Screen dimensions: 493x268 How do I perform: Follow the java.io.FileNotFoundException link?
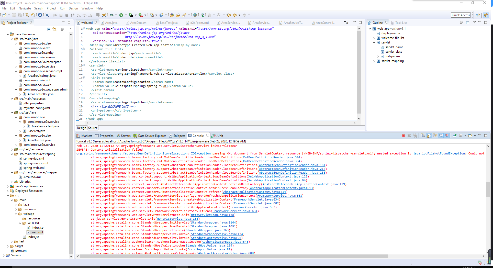click(439, 153)
